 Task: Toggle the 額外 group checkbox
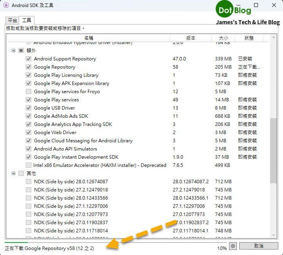click(x=21, y=51)
